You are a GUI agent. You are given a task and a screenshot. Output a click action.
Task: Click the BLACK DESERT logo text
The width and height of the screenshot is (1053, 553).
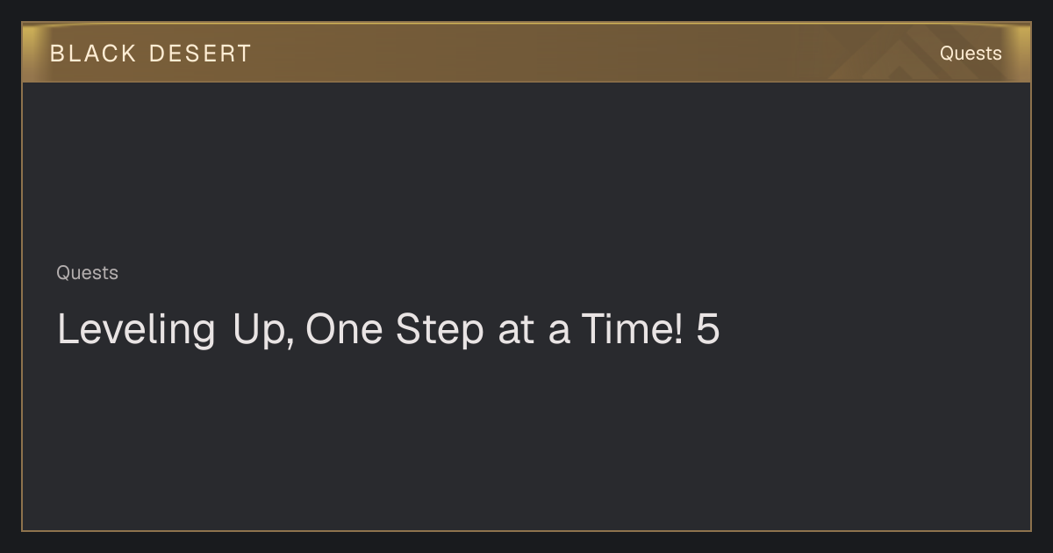[151, 54]
